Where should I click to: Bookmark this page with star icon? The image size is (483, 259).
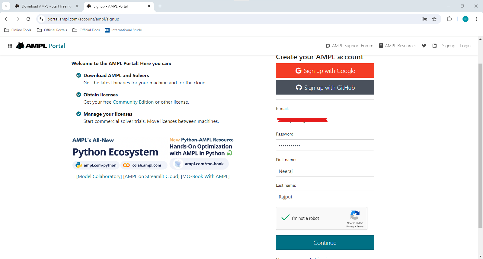point(434,19)
